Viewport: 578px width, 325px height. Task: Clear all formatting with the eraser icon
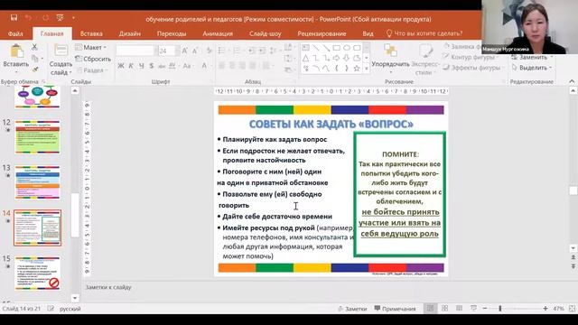209,51
